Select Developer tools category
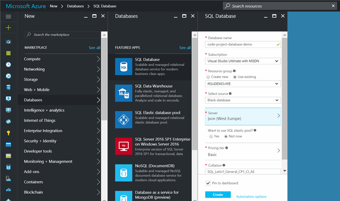The width and height of the screenshot is (340, 201). pyautogui.click(x=59, y=151)
